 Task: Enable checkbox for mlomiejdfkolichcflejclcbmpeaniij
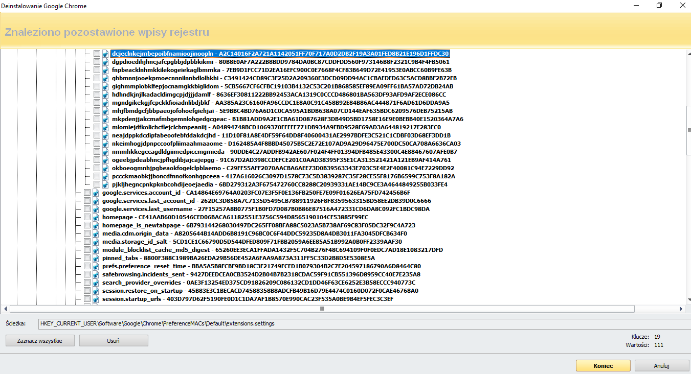[x=97, y=127]
